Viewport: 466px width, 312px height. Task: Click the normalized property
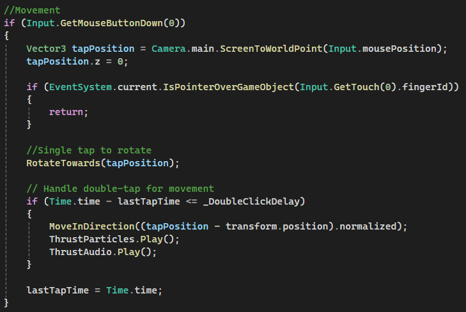pos(368,226)
